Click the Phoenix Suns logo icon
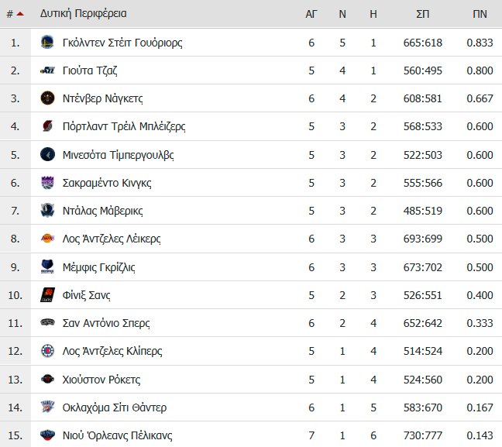This screenshot has width=502, height=447. click(x=47, y=295)
